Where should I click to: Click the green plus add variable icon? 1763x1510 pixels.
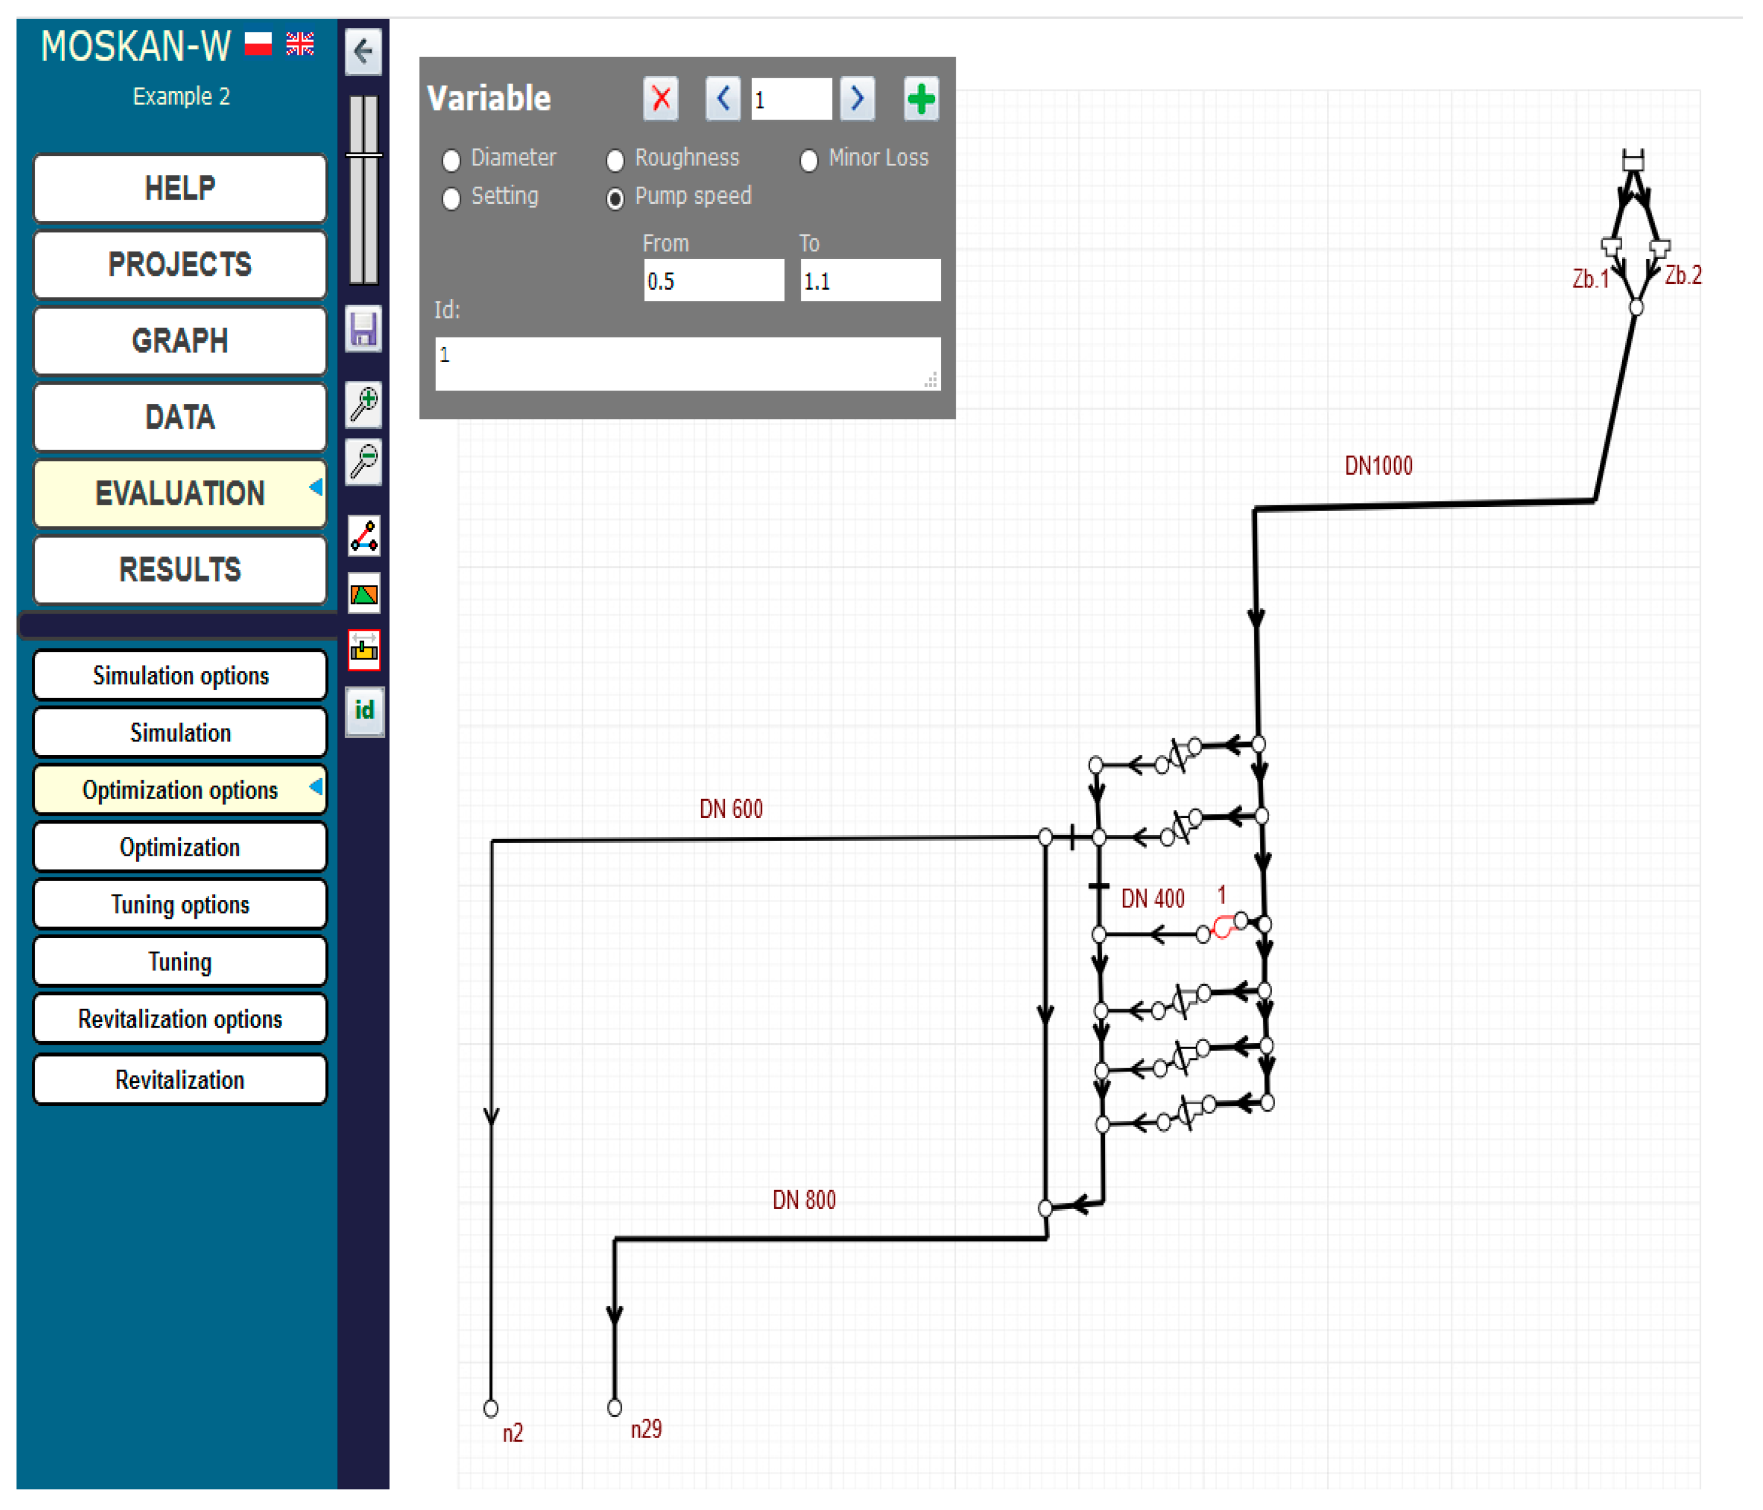(x=920, y=100)
